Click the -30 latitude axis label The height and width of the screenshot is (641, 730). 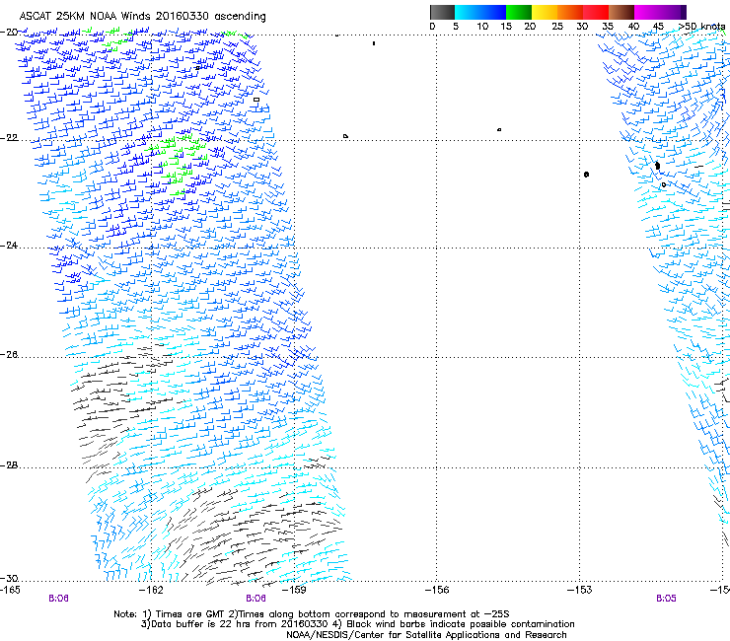pyautogui.click(x=9, y=578)
